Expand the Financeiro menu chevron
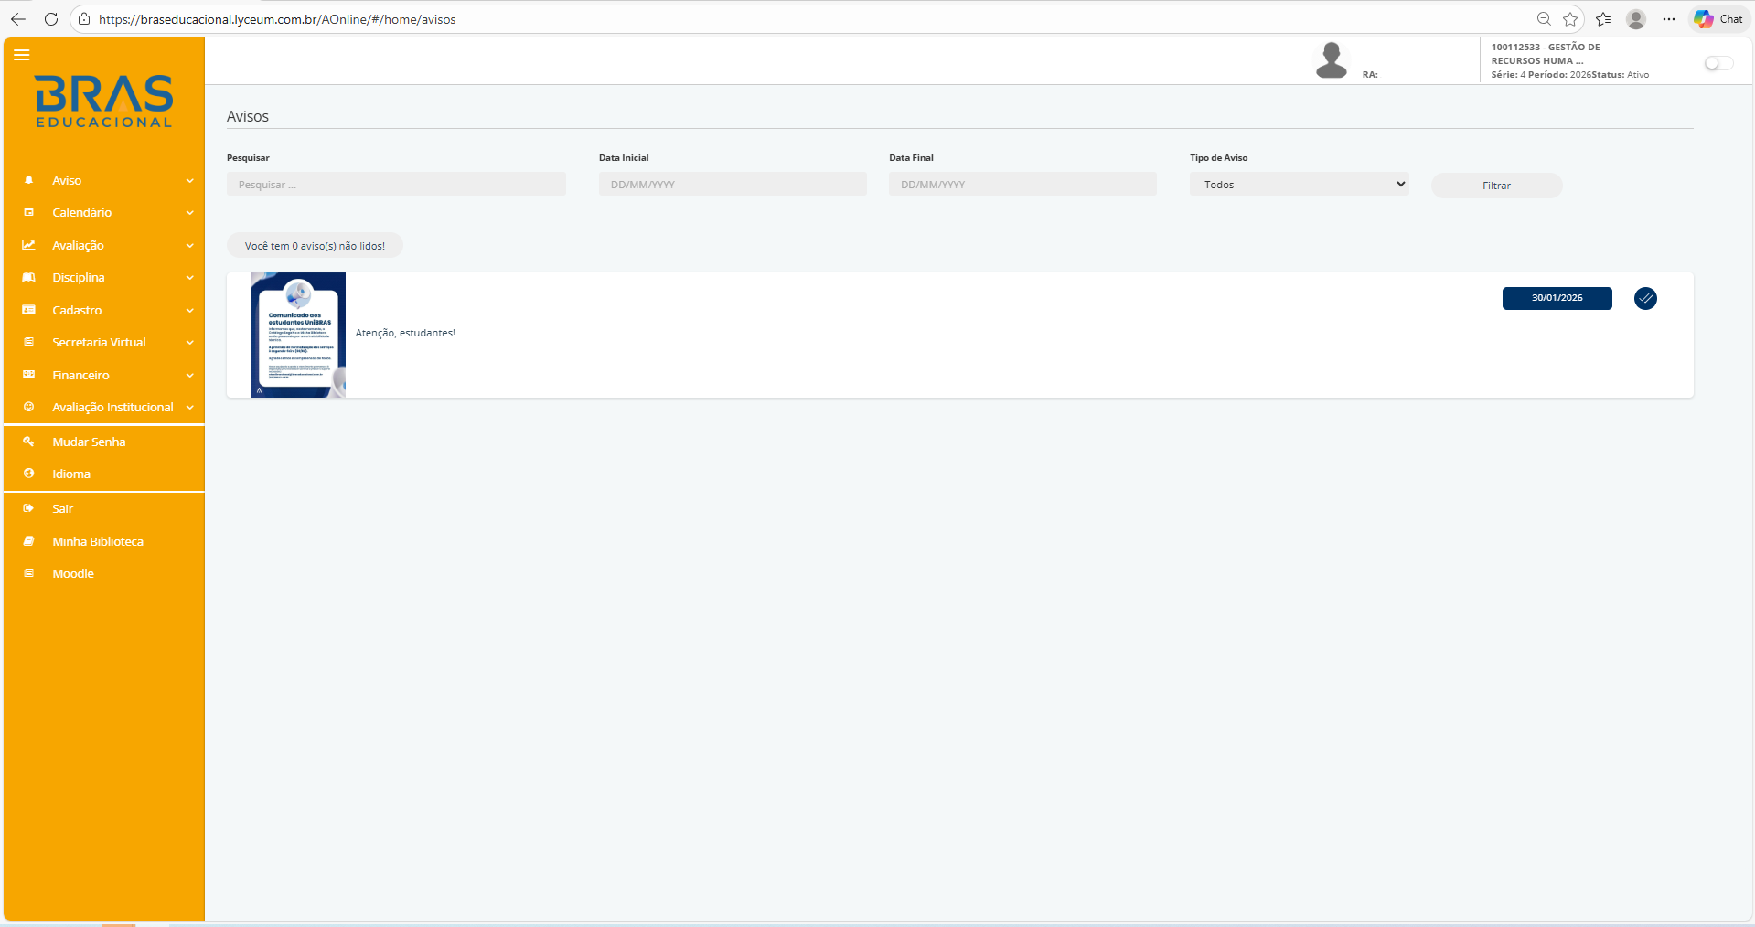The width and height of the screenshot is (1755, 927). click(x=189, y=376)
